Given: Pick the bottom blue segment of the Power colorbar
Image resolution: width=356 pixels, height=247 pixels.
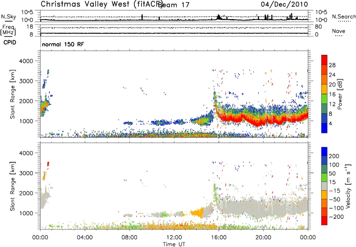Looking at the screenshot, I should click(324, 128).
